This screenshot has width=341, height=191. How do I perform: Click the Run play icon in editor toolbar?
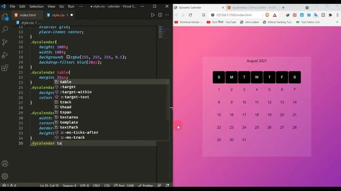tap(153, 15)
